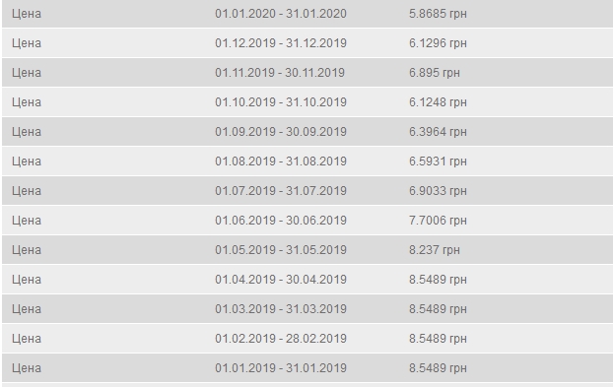Select the 01.11.2019 - 30.11.2019 row date

coord(280,73)
